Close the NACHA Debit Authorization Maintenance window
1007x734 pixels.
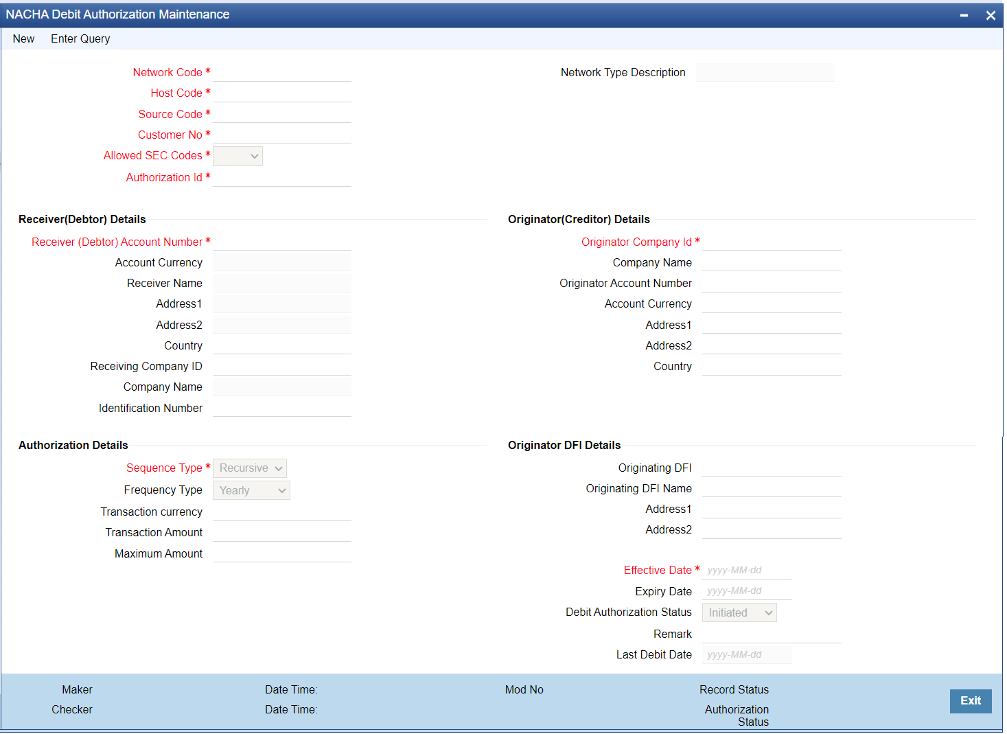tap(990, 15)
